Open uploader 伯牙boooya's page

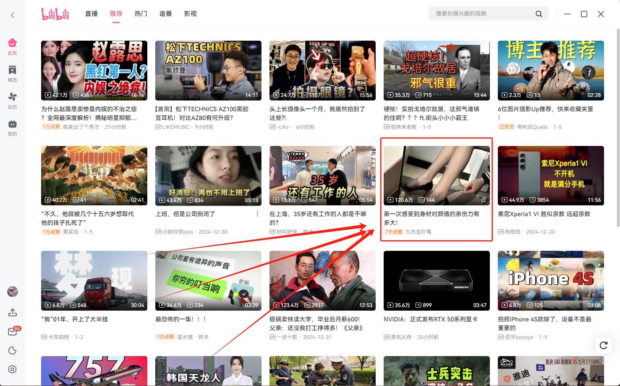tap(519, 337)
